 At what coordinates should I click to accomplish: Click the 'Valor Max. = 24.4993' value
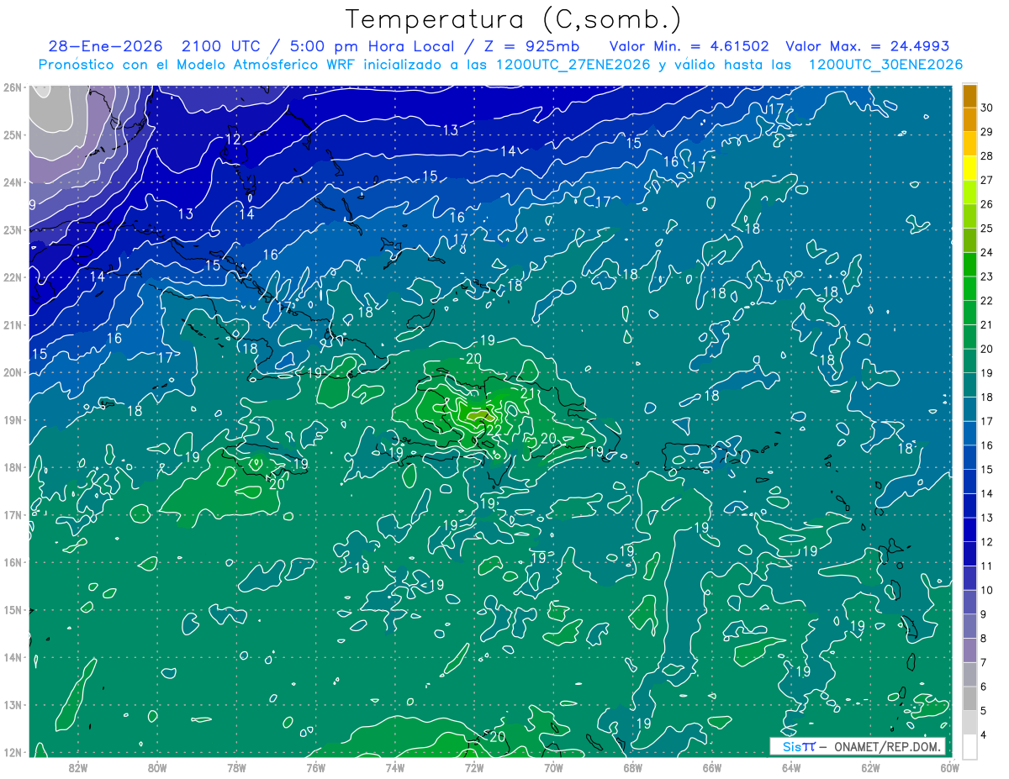coord(867,46)
